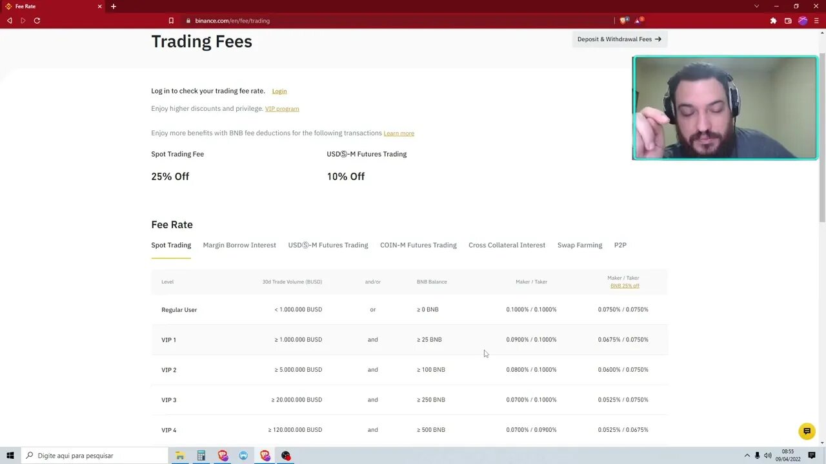The image size is (826, 464).
Task: Open the Brave Shields lion icon
Action: tap(623, 21)
